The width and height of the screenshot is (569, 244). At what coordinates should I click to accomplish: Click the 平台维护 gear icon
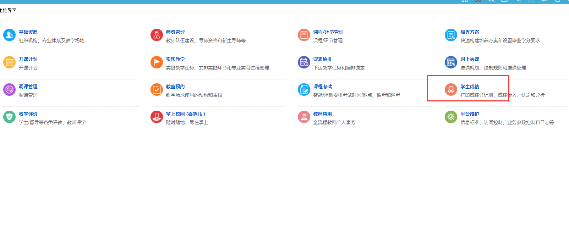tap(451, 117)
